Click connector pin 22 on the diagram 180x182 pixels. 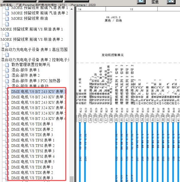(80, 118)
